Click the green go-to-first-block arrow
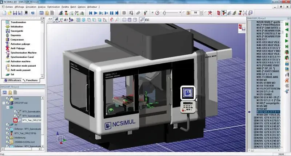This screenshot has height=156, width=291. (x=287, y=24)
